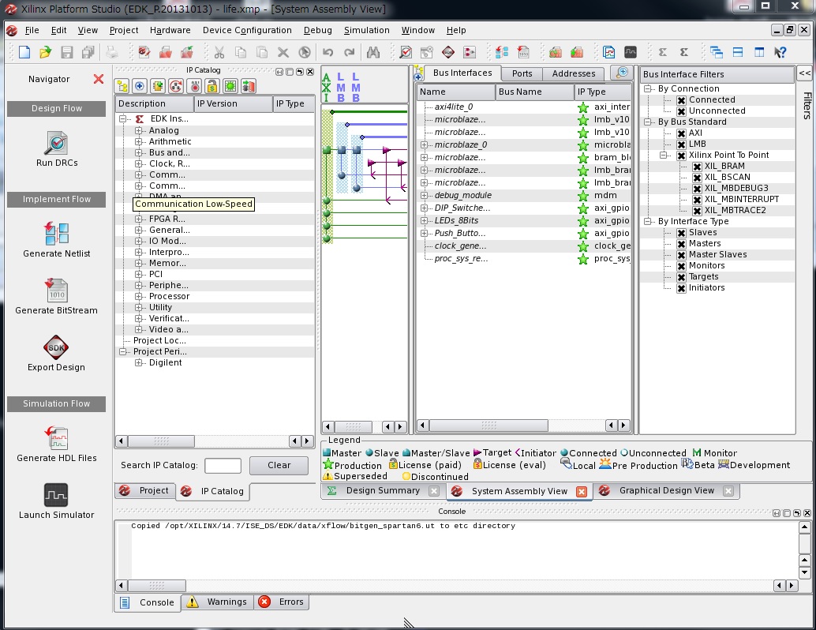Click the first IP Catalog toolbar icon

(x=122, y=86)
